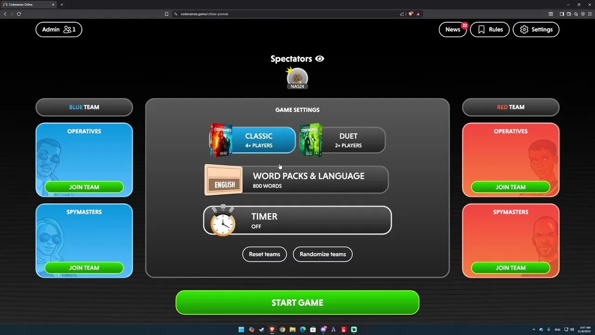Click the Classic Codenames box art
Image resolution: width=595 pixels, height=335 pixels.
click(x=221, y=140)
